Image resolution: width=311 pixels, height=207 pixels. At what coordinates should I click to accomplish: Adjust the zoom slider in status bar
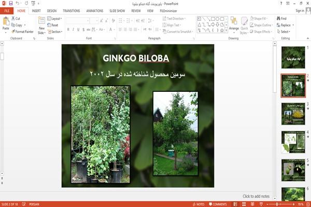(277, 204)
